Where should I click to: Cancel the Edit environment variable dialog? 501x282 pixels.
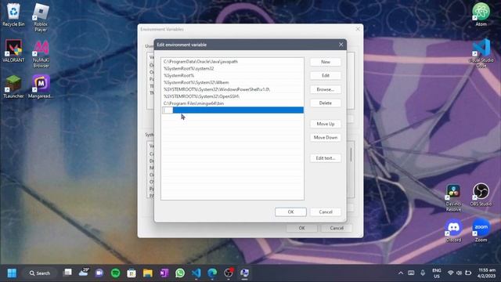pyautogui.click(x=326, y=212)
